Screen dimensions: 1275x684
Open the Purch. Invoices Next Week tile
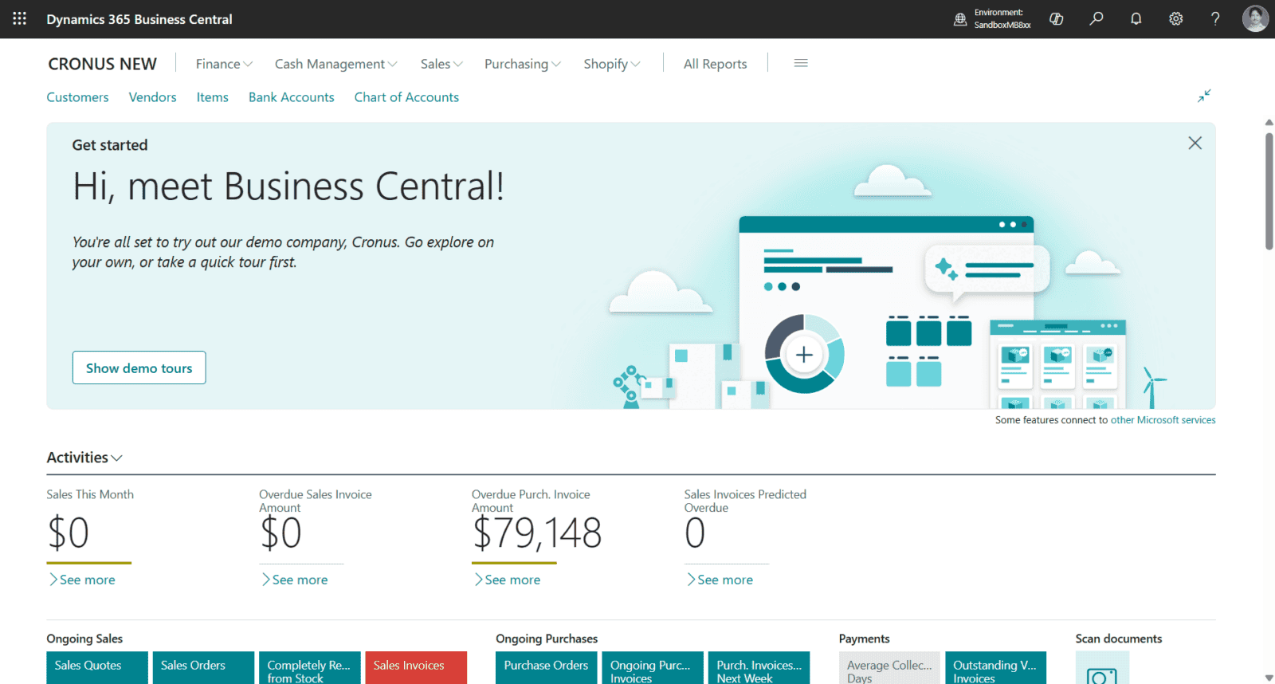click(x=759, y=668)
